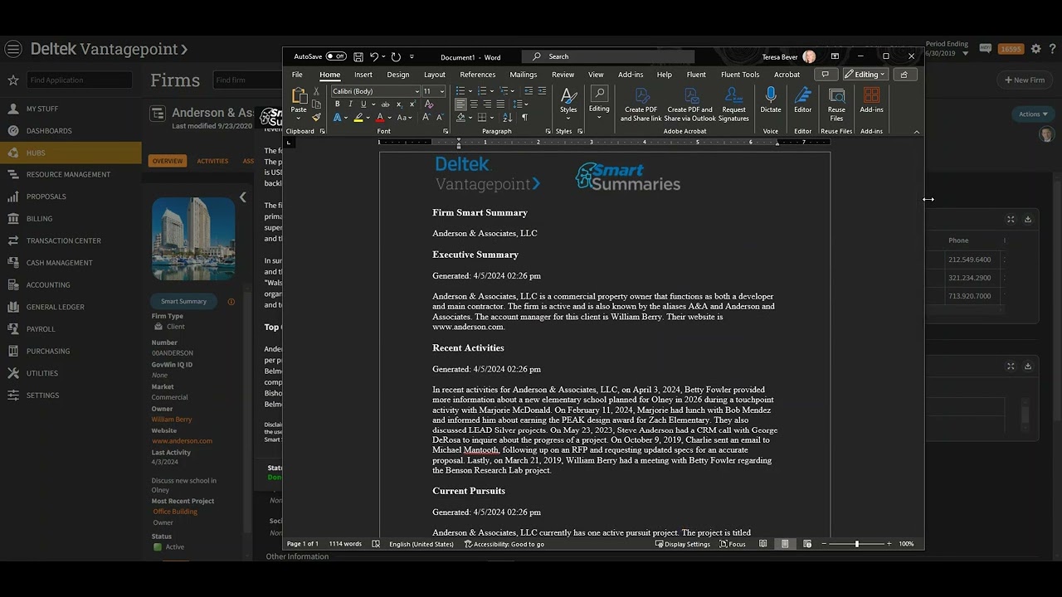Click the zoom slider in Word status bar
The image size is (1062, 597).
point(857,544)
